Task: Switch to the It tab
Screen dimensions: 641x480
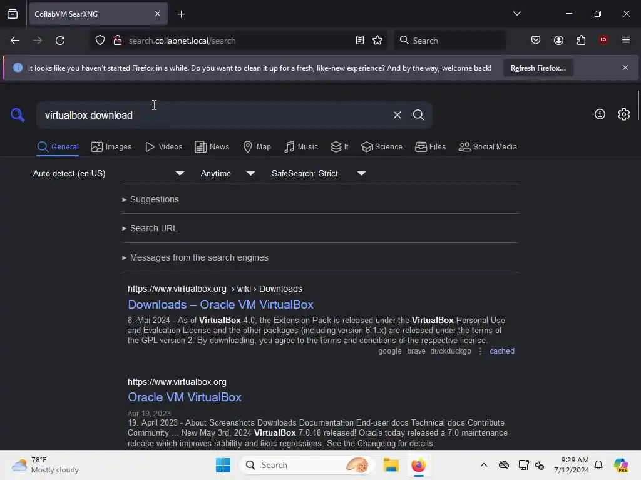Action: point(339,147)
